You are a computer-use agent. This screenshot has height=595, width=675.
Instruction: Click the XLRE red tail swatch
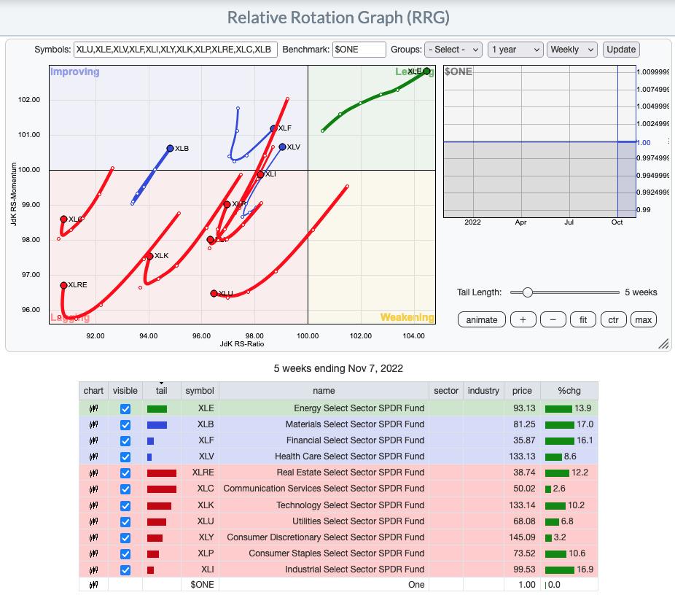tap(161, 473)
